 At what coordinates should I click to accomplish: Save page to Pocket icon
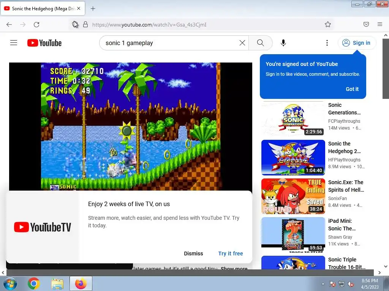tap(366, 24)
